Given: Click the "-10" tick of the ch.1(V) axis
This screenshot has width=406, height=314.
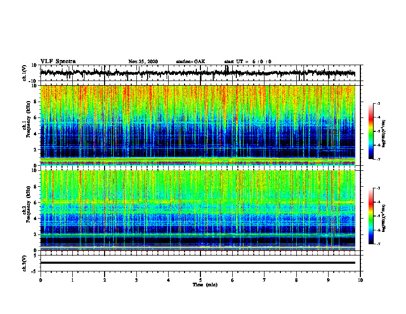Looking at the screenshot, I should coord(33,81).
